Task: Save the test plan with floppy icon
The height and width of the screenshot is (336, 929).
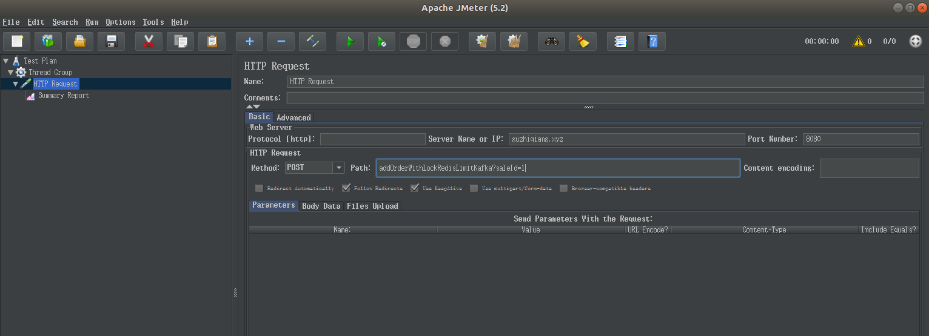Action: 111,41
